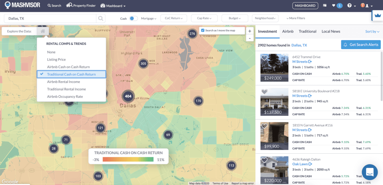Switch to the Airbnb tab
Screen dimensions: 383x185
(x=288, y=32)
